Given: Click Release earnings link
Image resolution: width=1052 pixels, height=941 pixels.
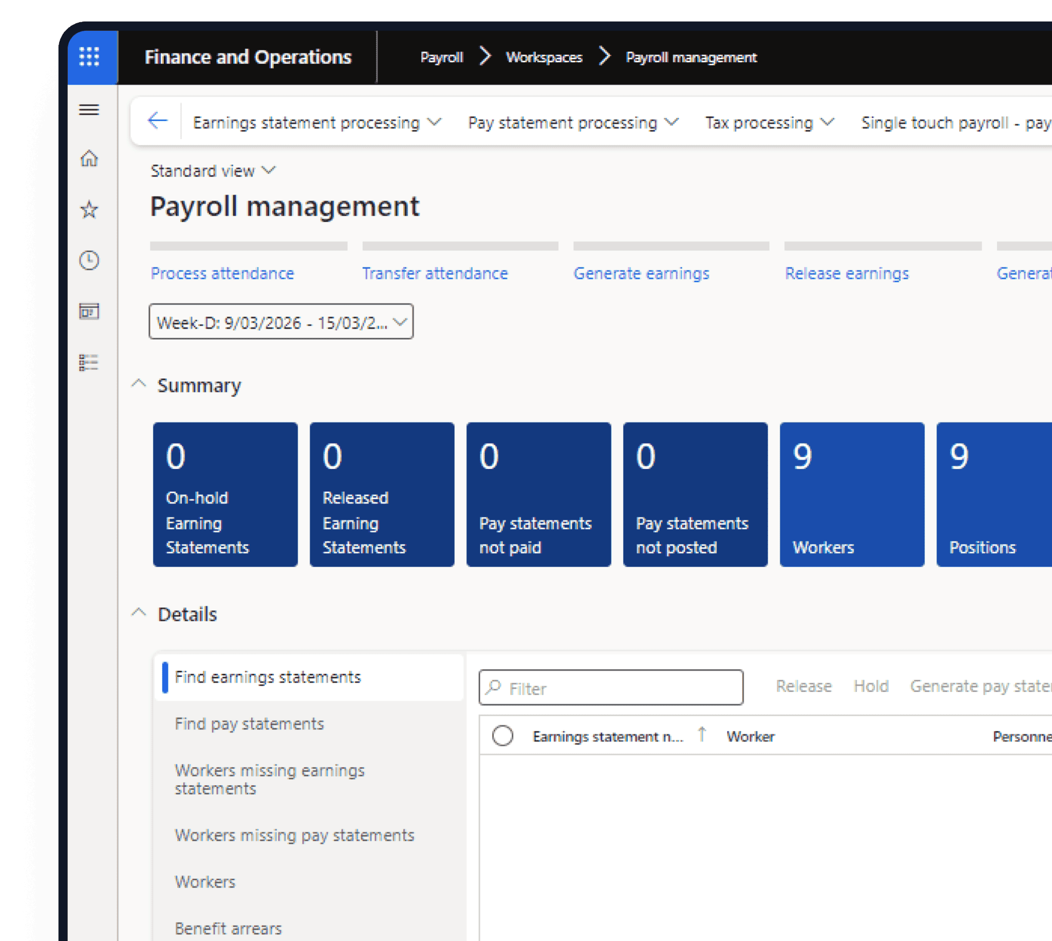Looking at the screenshot, I should (846, 273).
